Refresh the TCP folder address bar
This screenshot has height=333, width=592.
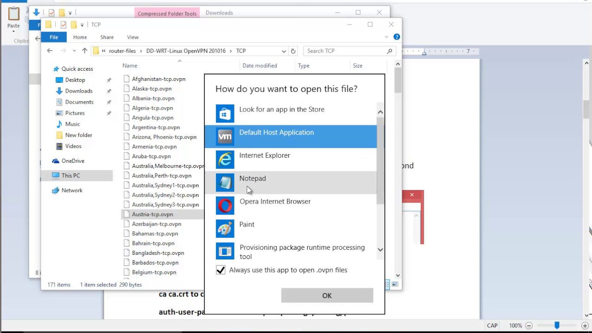pos(293,51)
